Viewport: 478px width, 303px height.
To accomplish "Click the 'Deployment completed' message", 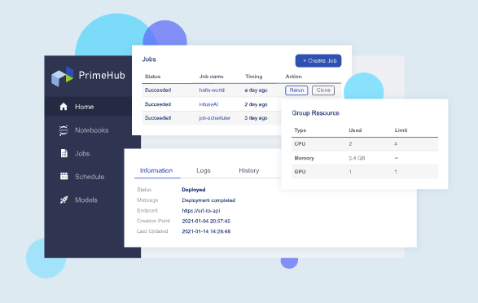I will [208, 200].
